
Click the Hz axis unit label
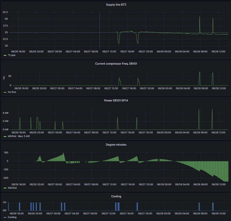pyautogui.click(x=4, y=78)
